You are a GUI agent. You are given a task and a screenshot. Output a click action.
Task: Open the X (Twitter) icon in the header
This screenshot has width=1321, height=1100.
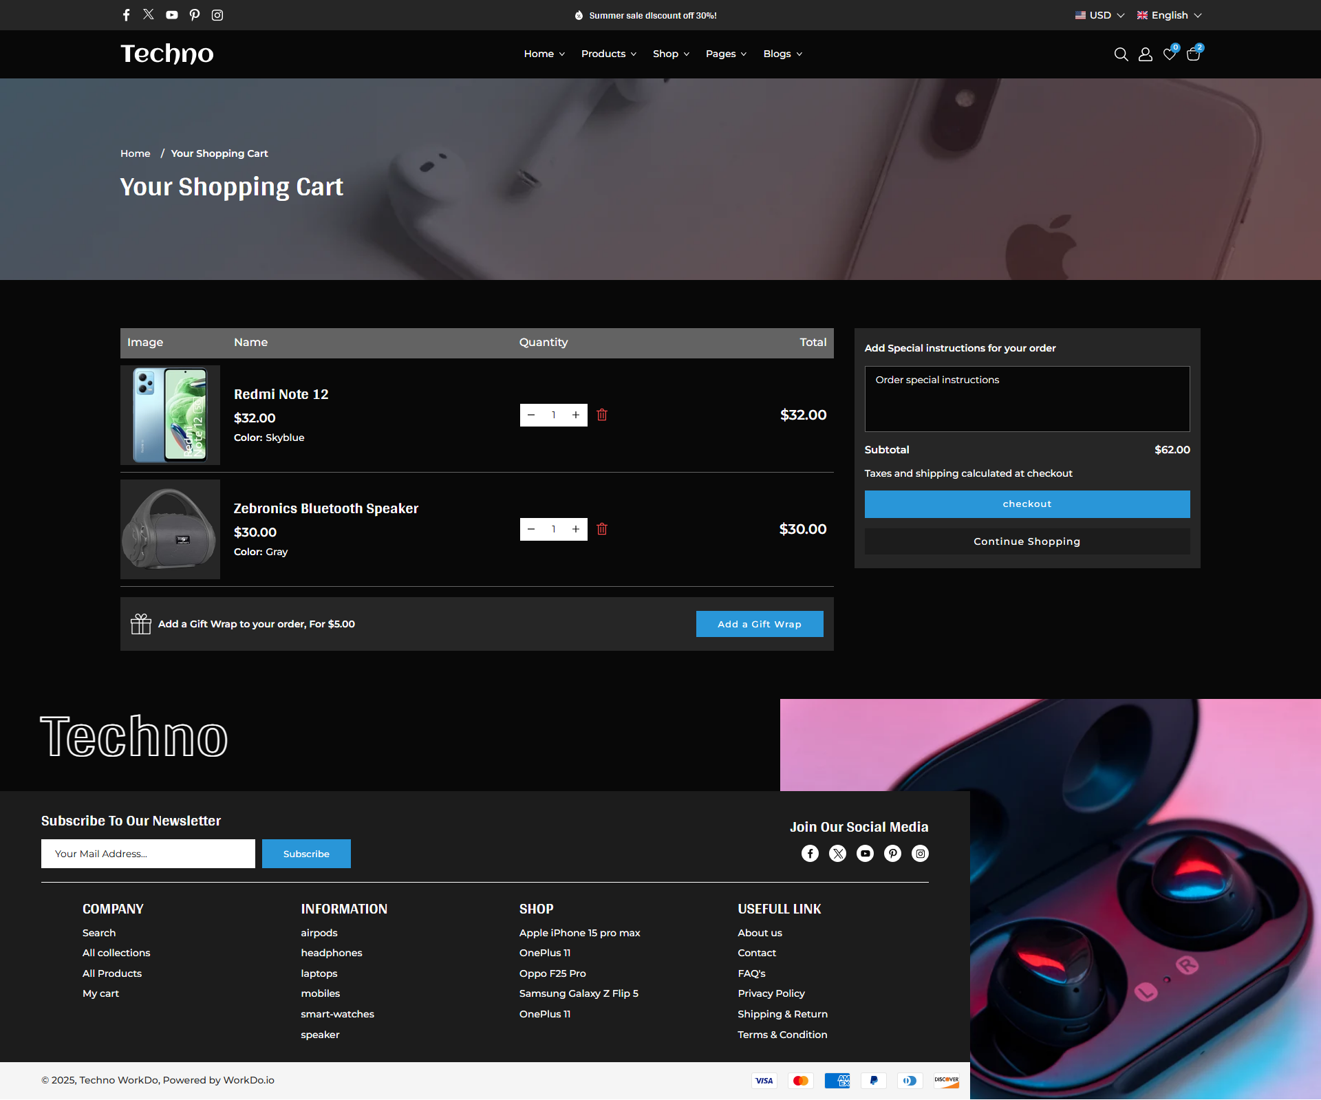[149, 14]
